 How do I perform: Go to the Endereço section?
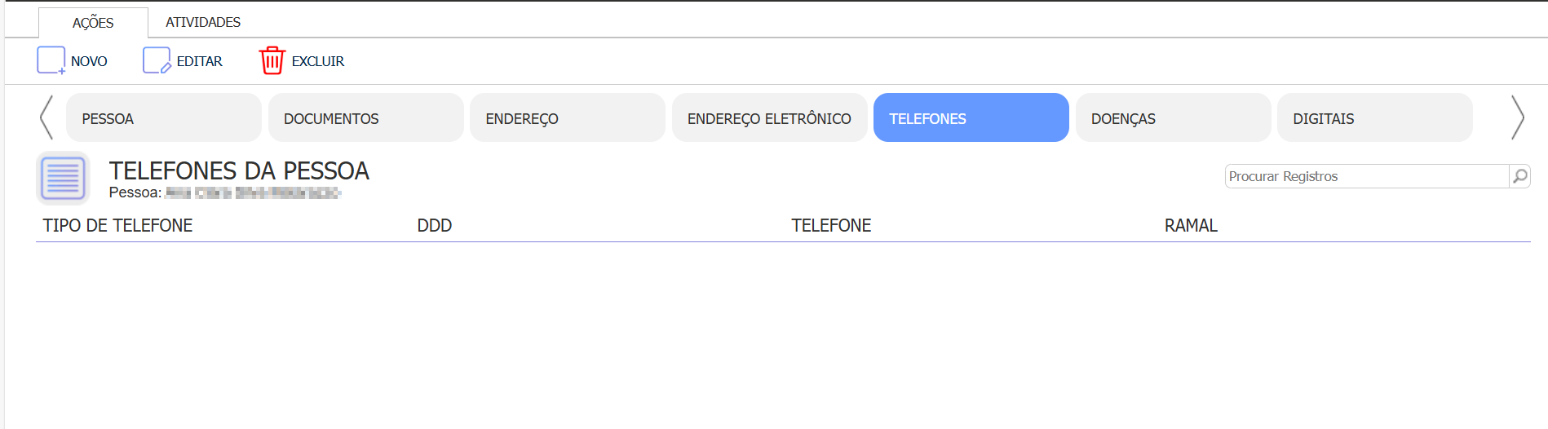pyautogui.click(x=567, y=118)
